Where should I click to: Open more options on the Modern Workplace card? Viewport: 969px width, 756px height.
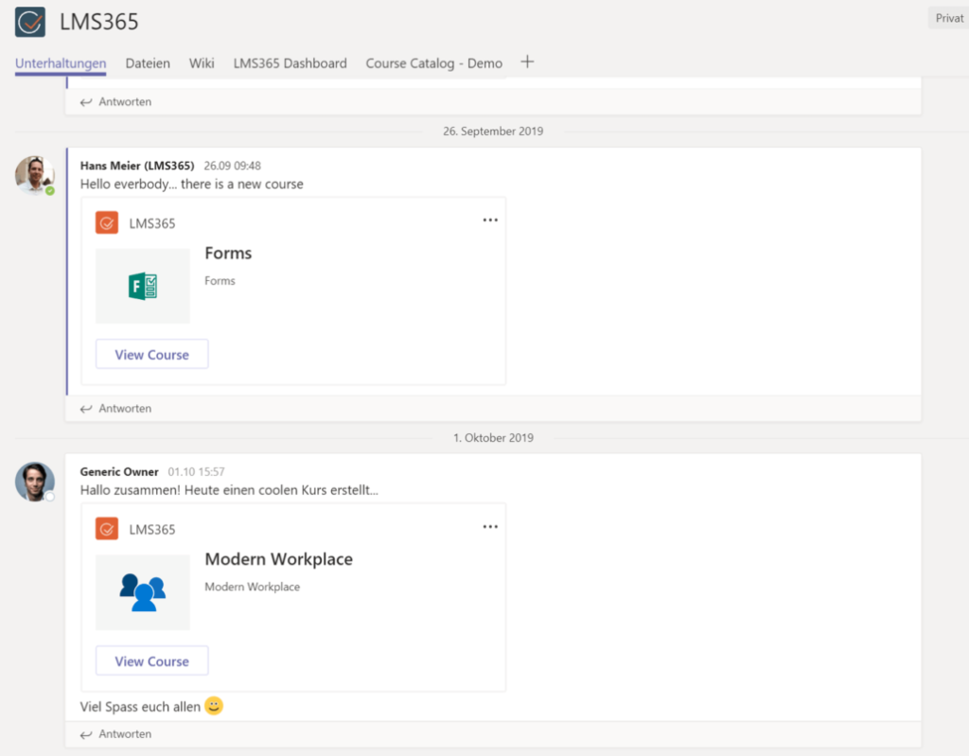490,526
